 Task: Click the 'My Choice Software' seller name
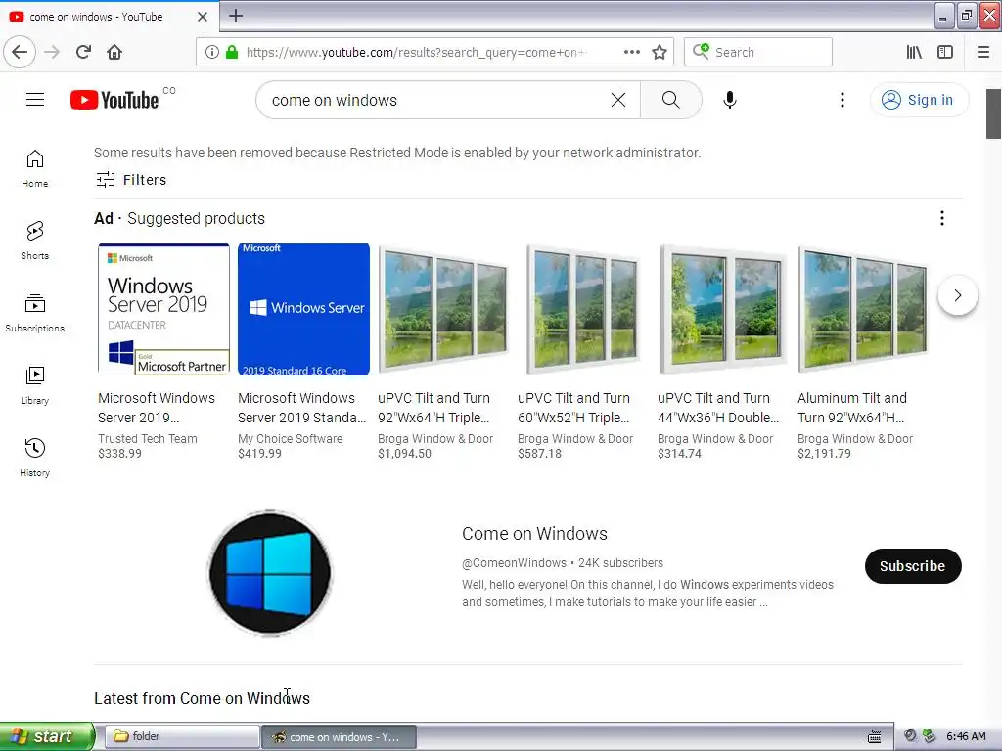click(x=290, y=439)
